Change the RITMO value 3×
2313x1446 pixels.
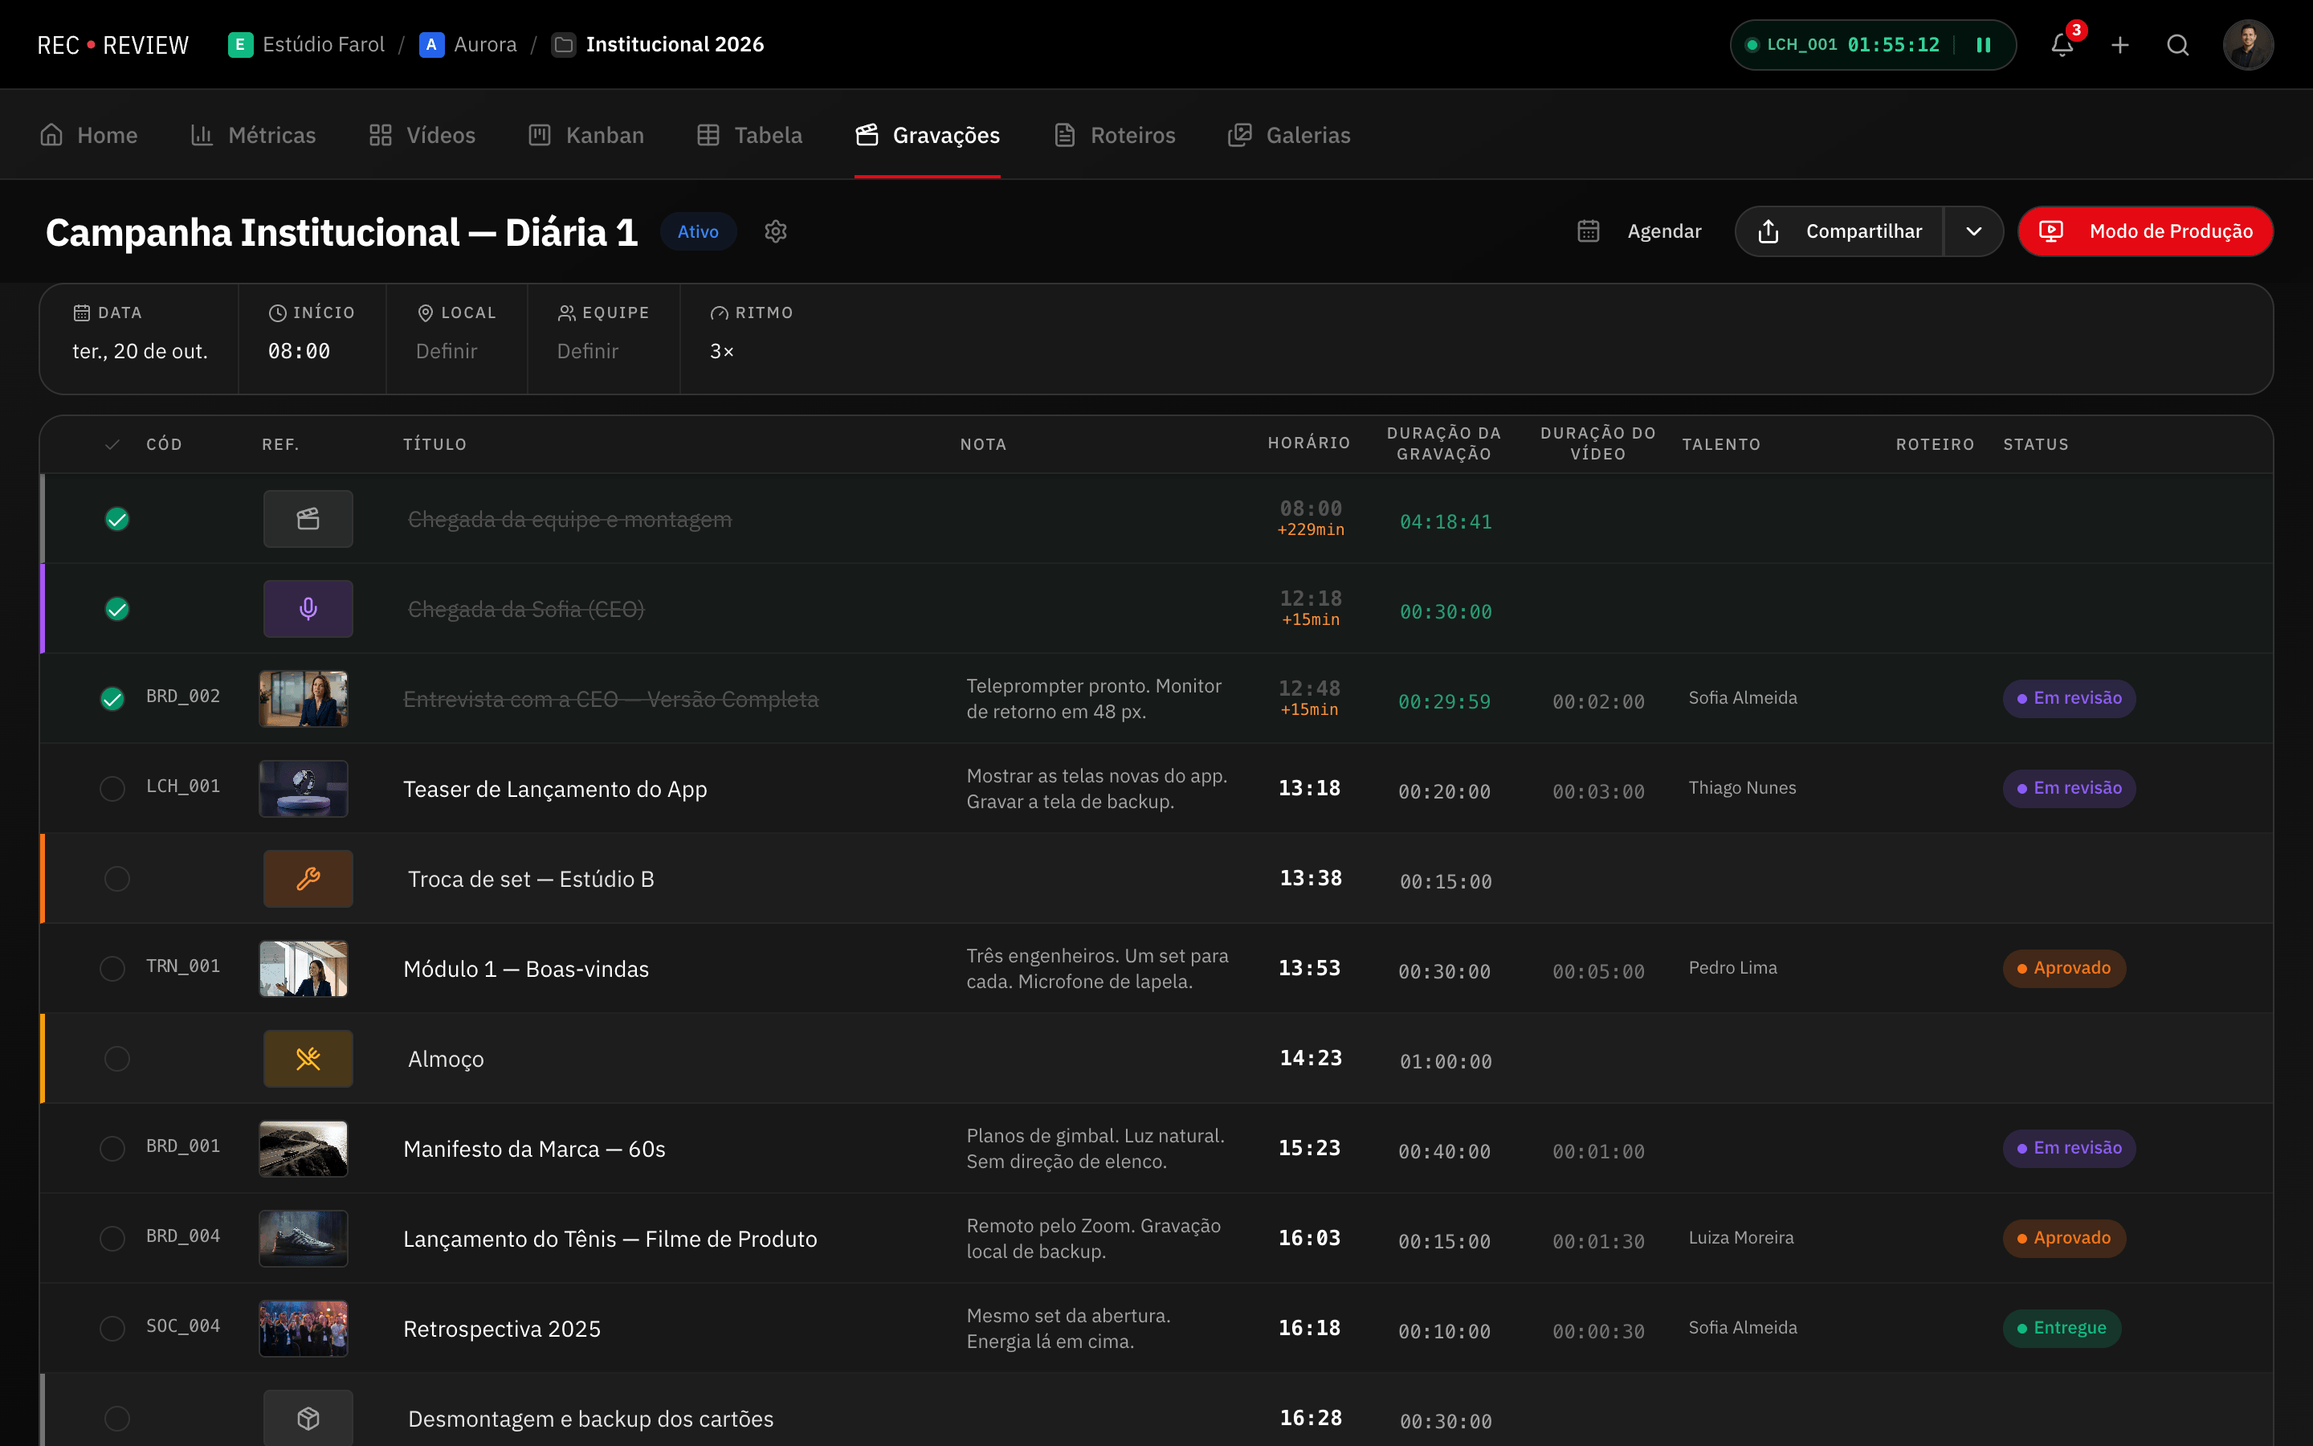click(722, 351)
